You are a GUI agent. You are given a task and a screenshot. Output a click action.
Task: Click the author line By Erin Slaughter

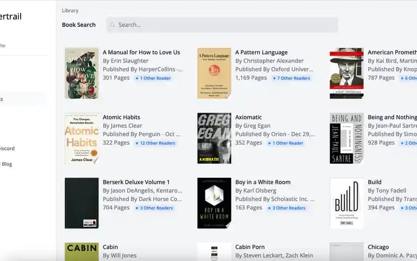[x=125, y=61]
